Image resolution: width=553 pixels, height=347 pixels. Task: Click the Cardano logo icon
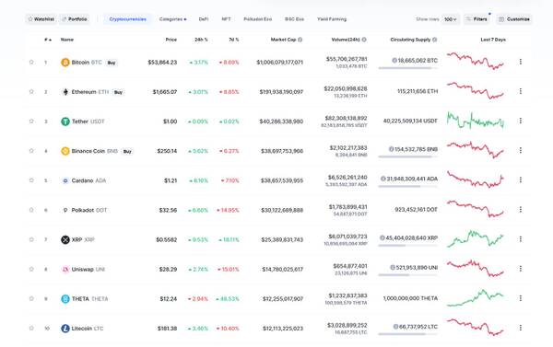[65, 180]
